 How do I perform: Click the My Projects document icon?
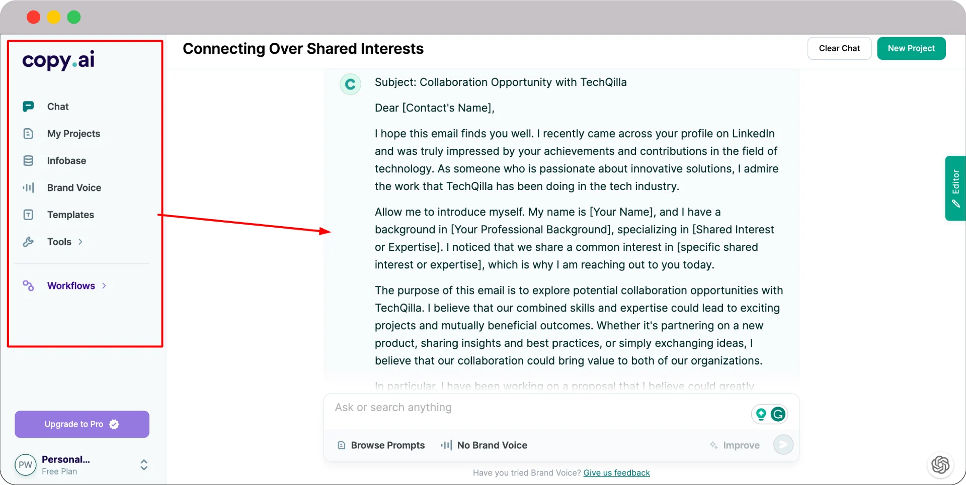pyautogui.click(x=28, y=134)
